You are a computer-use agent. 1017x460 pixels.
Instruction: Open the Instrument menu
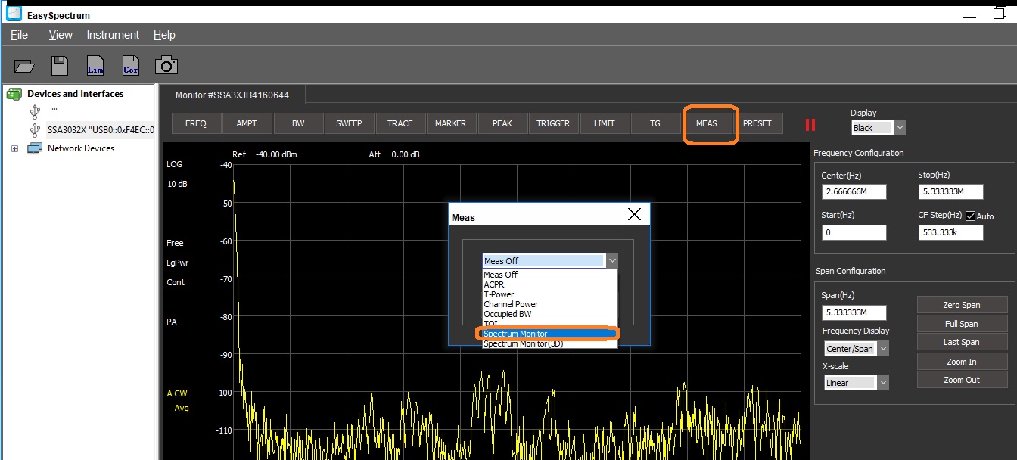[x=113, y=35]
